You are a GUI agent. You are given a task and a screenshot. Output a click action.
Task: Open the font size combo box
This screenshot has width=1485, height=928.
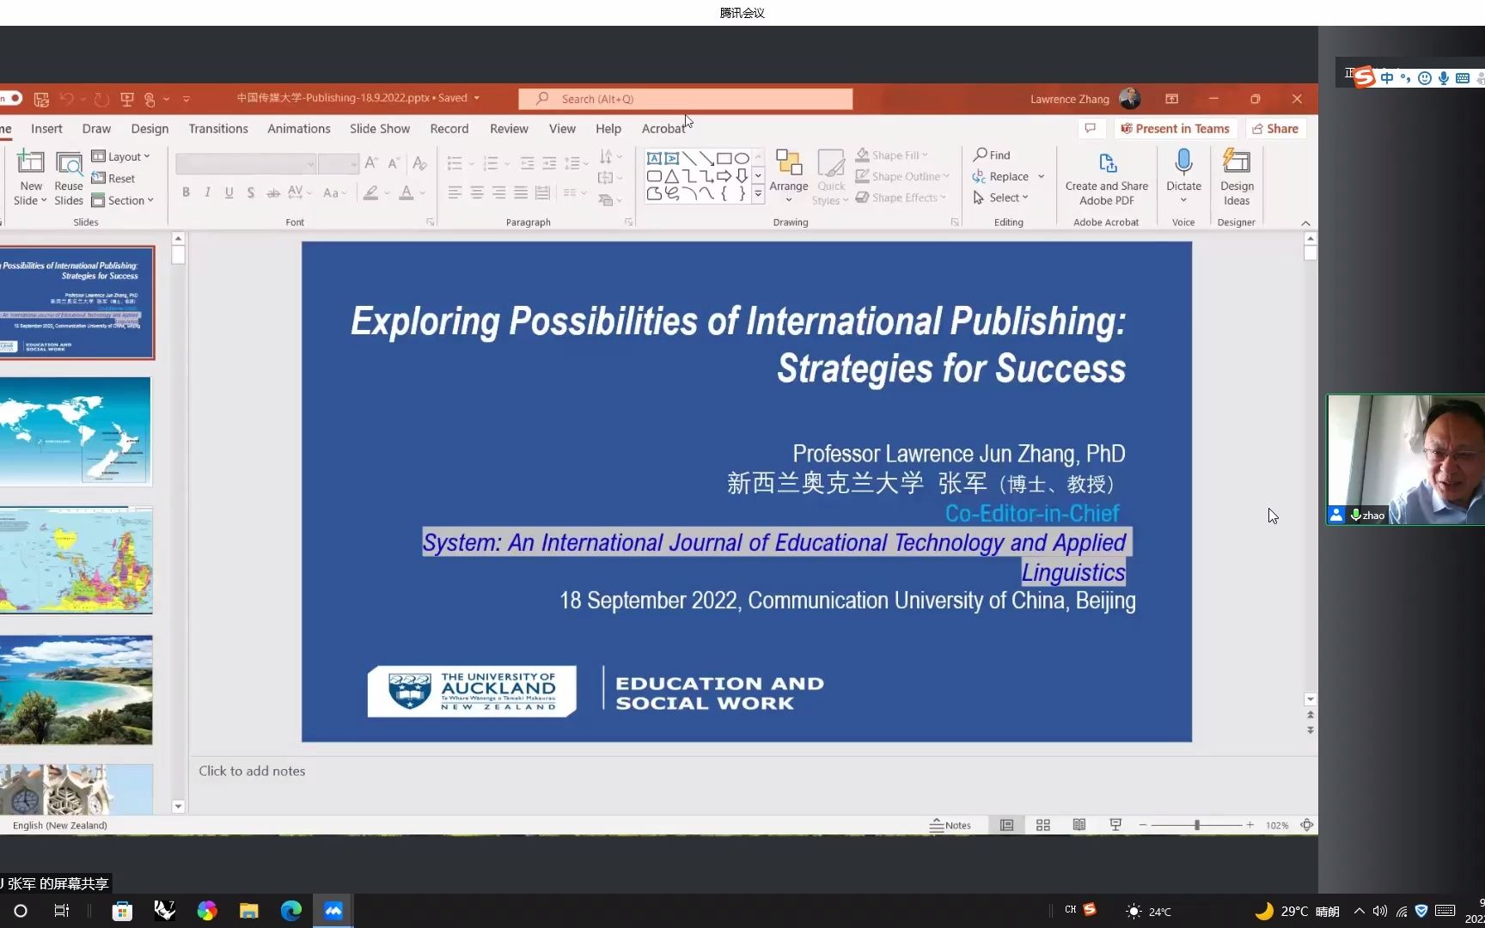click(x=338, y=163)
